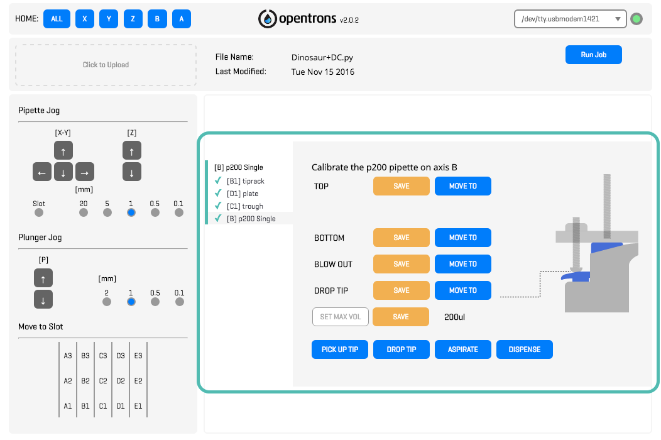This screenshot has height=440, width=661.
Task: Jog pipette up in X-Y
Action: pos(63,151)
